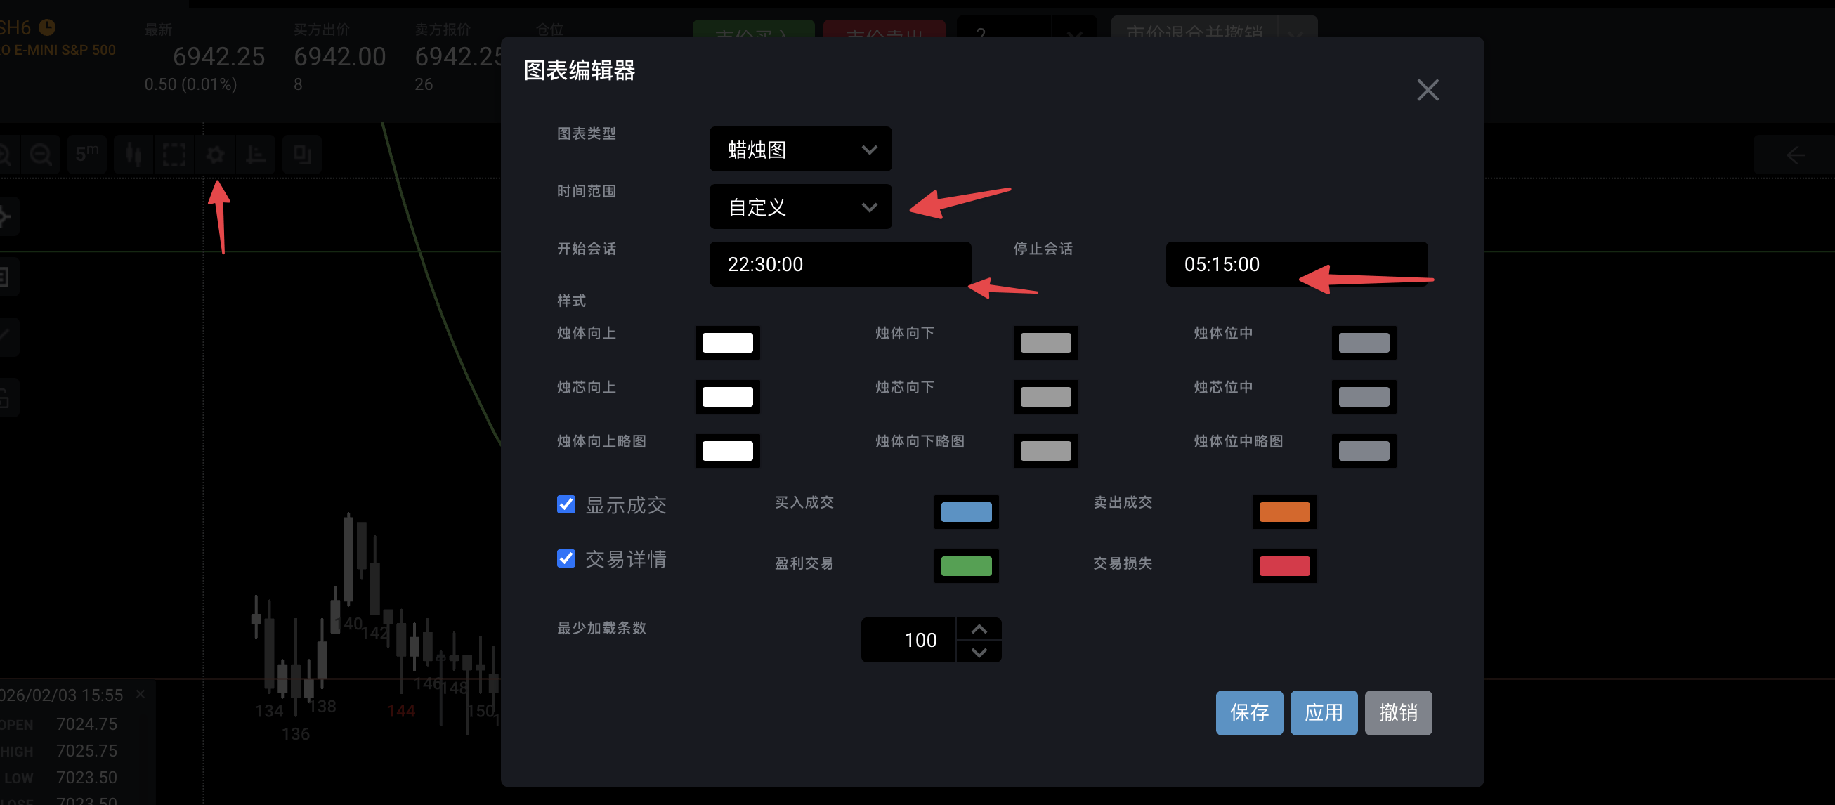Click the axis scale toolbar icon
This screenshot has height=805, width=1835.
click(x=255, y=154)
